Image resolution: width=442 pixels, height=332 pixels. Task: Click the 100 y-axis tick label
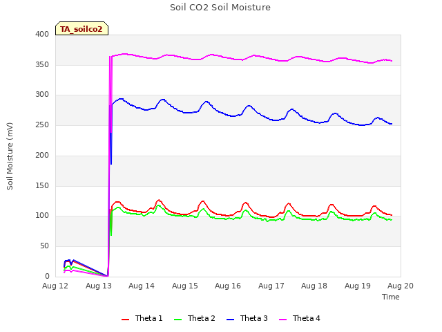(42, 216)
